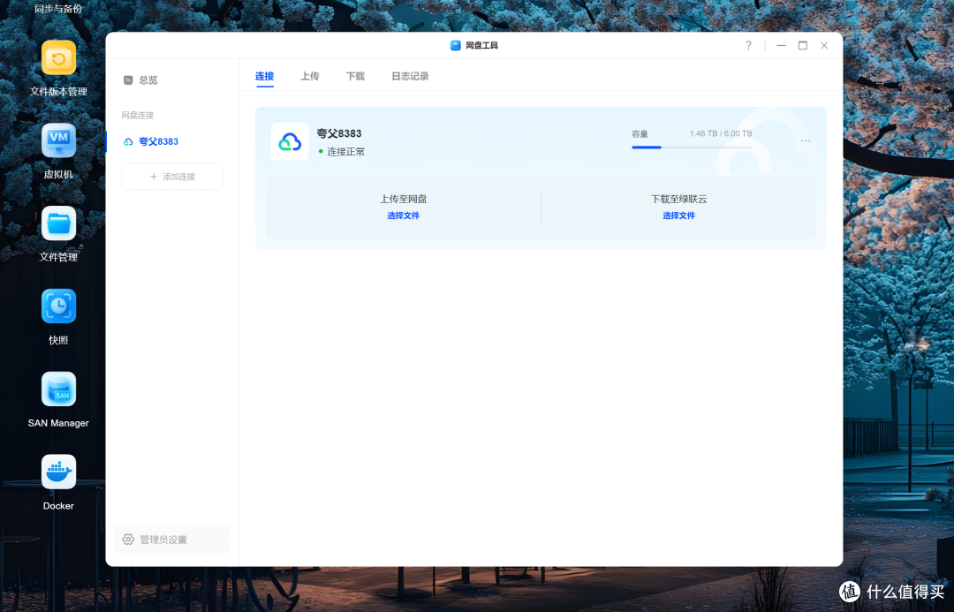Image resolution: width=954 pixels, height=612 pixels.
Task: Click the 上传至网盘 label
Action: [x=404, y=199]
